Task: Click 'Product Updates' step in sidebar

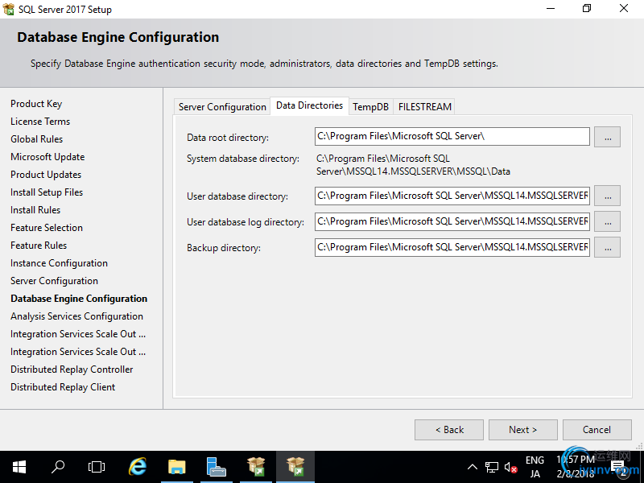Action: click(46, 175)
